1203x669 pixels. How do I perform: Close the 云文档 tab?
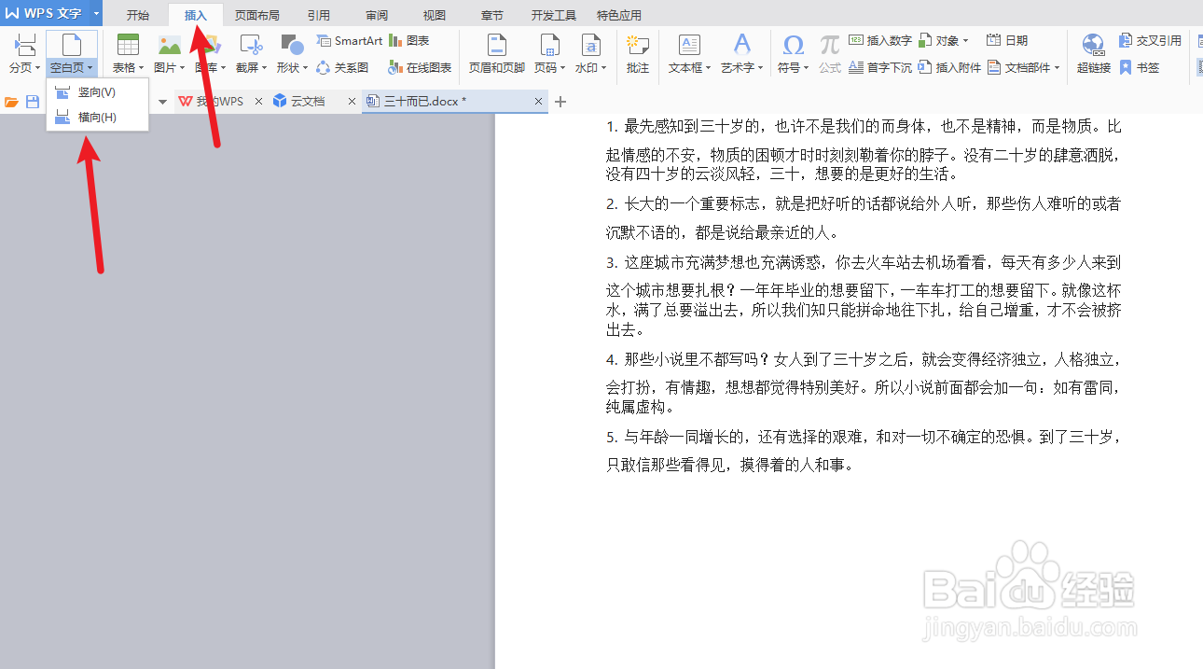pos(352,102)
